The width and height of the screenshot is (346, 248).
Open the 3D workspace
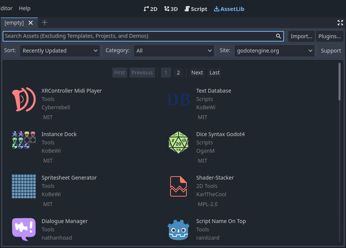pos(171,9)
